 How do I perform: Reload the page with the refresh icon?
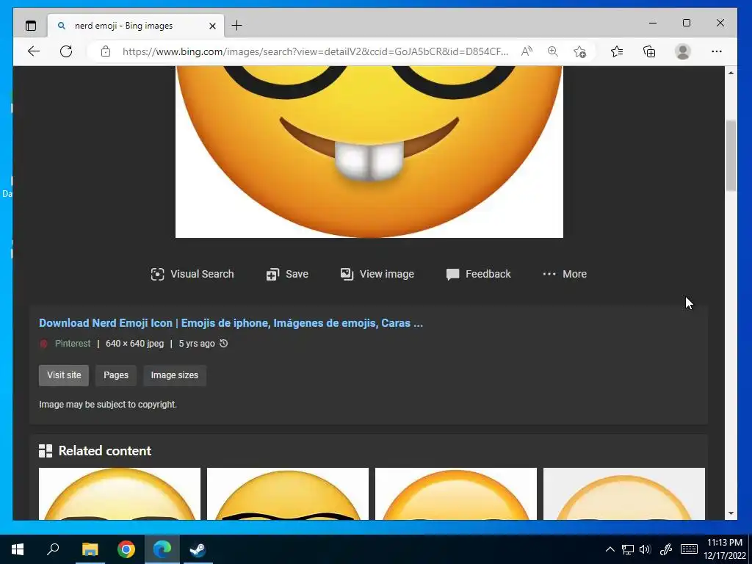click(66, 51)
